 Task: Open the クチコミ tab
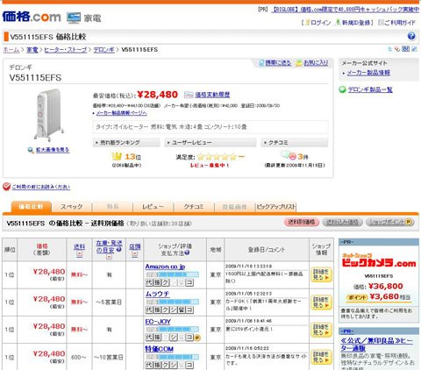coord(194,207)
